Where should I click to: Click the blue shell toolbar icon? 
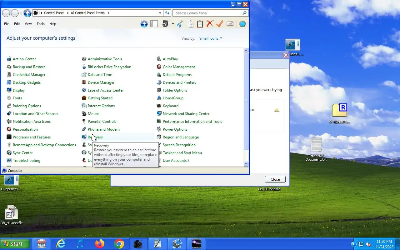coord(242,24)
